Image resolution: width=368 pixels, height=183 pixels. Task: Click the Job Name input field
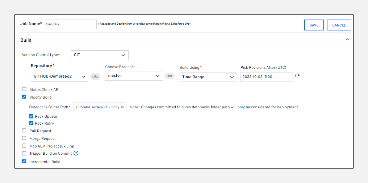(x=70, y=24)
